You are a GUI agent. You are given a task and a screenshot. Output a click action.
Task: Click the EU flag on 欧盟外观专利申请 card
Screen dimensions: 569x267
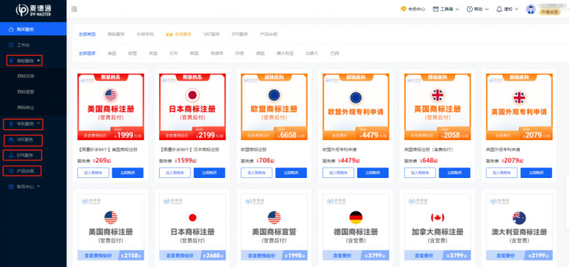[x=356, y=97]
